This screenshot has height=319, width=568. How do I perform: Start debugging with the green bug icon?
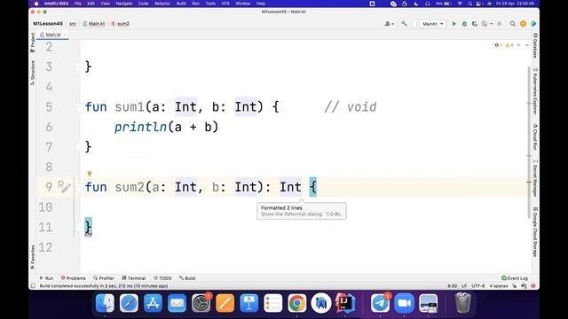coord(464,24)
